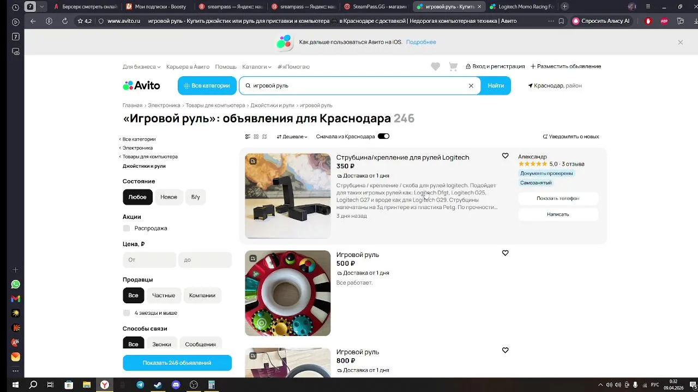Open Gmail in browser sidebar

(x=15, y=299)
